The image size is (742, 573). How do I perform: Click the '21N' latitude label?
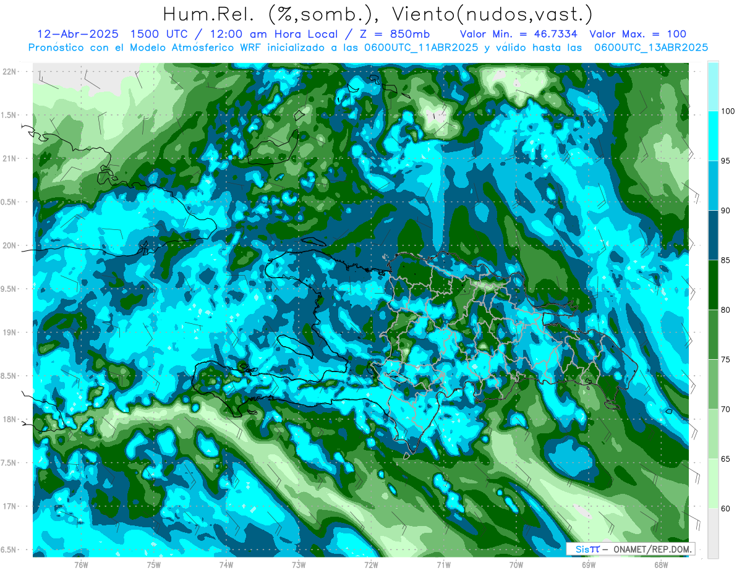point(9,158)
